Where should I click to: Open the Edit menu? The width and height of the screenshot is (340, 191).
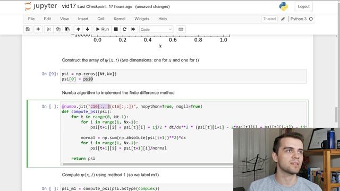click(47, 19)
